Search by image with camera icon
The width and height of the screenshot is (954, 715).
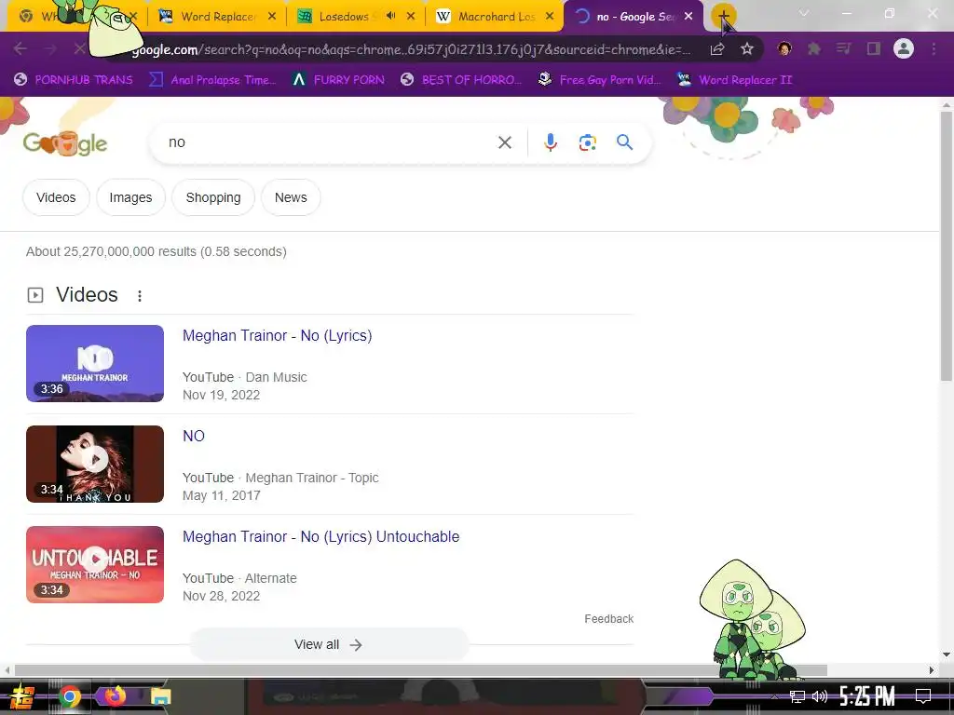click(587, 142)
